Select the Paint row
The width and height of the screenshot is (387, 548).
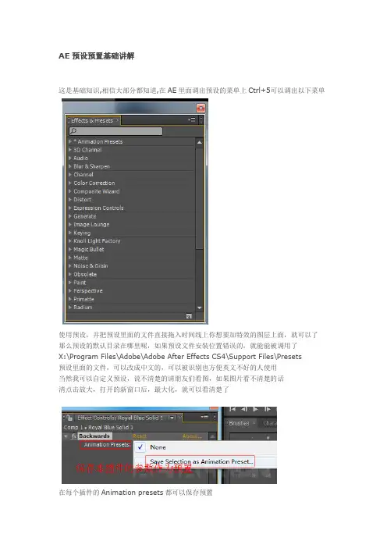tap(131, 283)
